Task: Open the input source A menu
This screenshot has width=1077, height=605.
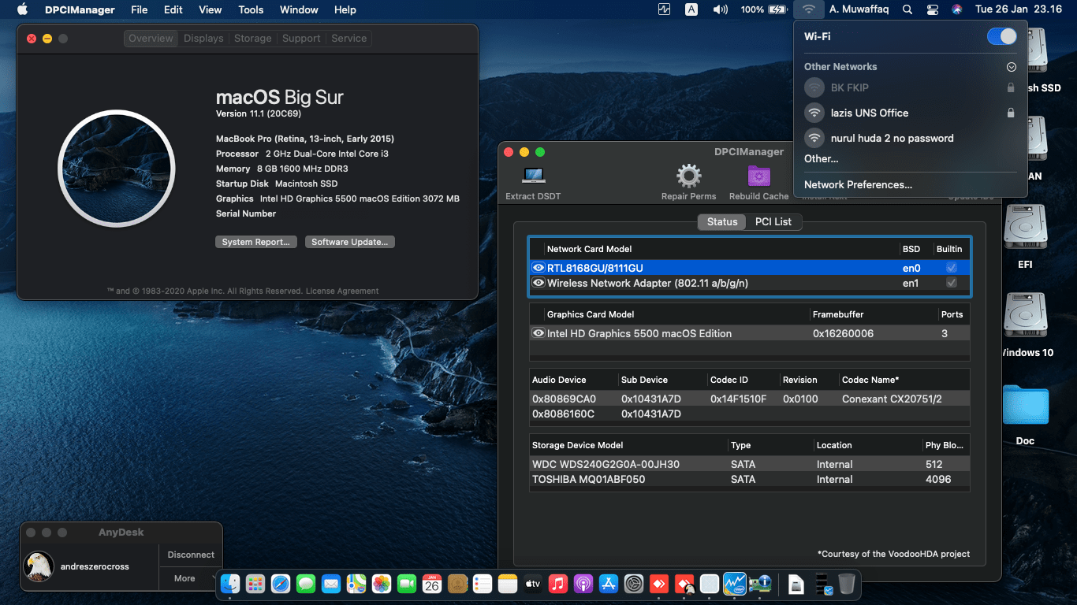Action: tap(691, 9)
